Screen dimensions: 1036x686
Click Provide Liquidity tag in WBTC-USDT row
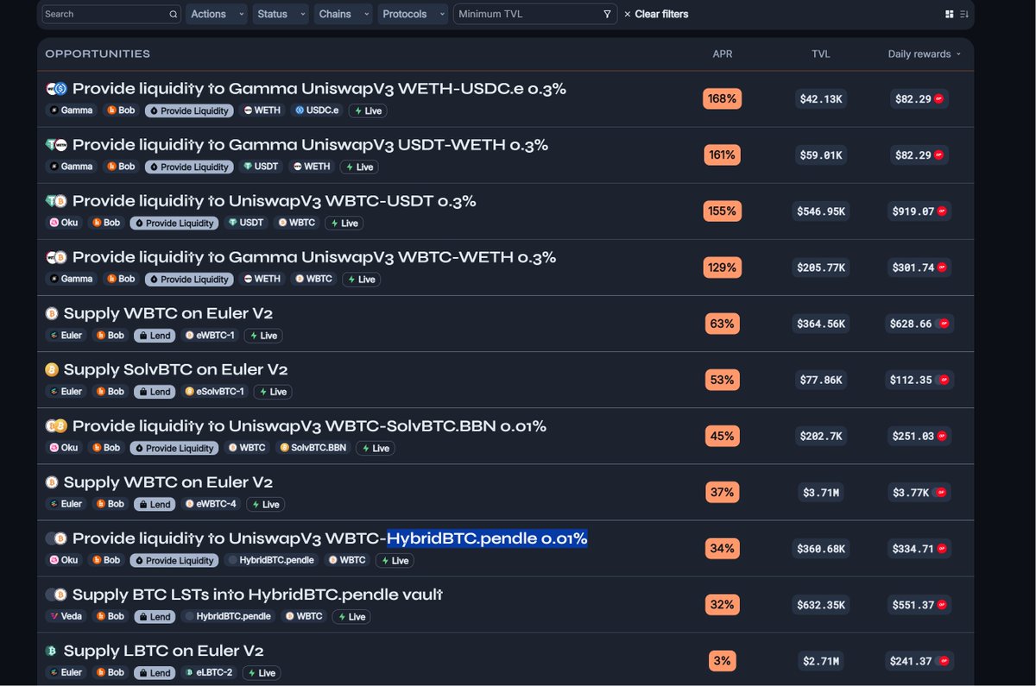coord(173,223)
